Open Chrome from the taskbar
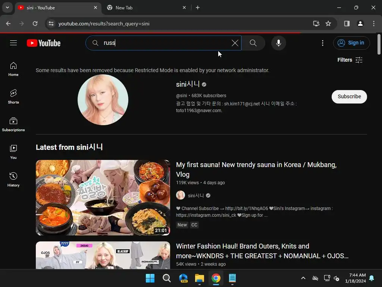 pyautogui.click(x=216, y=278)
